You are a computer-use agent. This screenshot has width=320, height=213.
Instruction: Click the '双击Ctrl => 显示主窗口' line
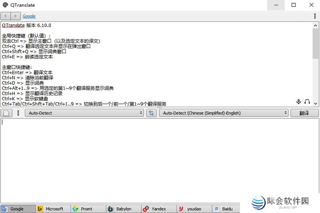pyautogui.click(x=51, y=41)
